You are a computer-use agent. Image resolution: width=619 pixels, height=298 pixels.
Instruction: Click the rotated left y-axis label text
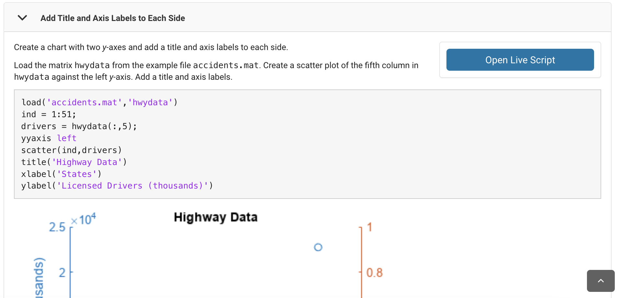[x=39, y=278]
